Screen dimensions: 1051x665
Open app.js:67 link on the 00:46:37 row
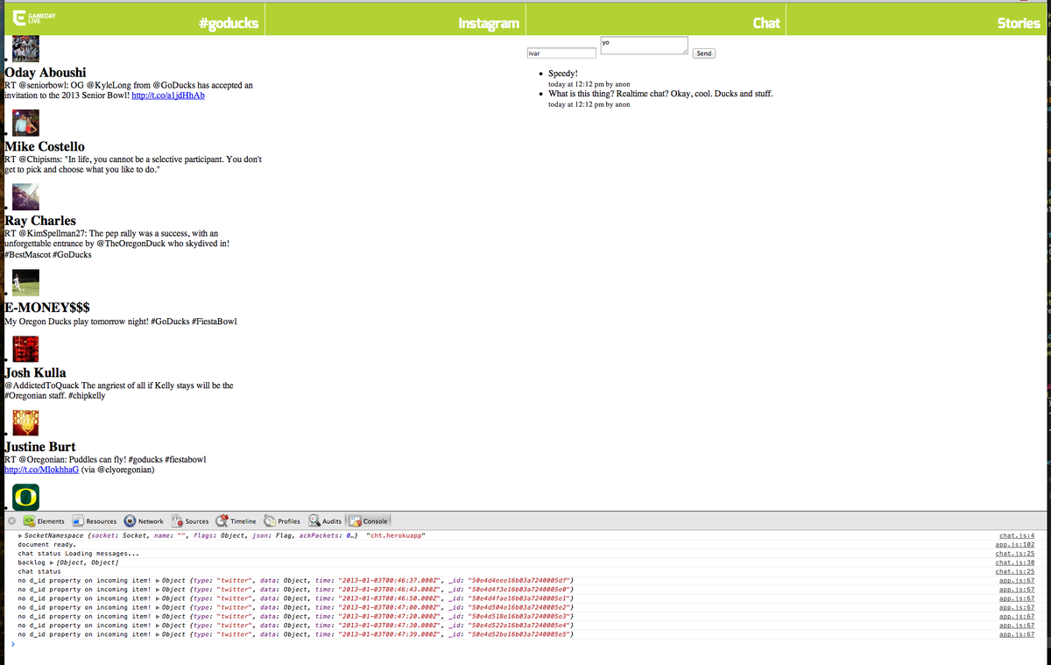[1017, 580]
